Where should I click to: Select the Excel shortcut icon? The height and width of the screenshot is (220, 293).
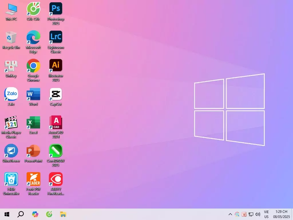pos(33,125)
